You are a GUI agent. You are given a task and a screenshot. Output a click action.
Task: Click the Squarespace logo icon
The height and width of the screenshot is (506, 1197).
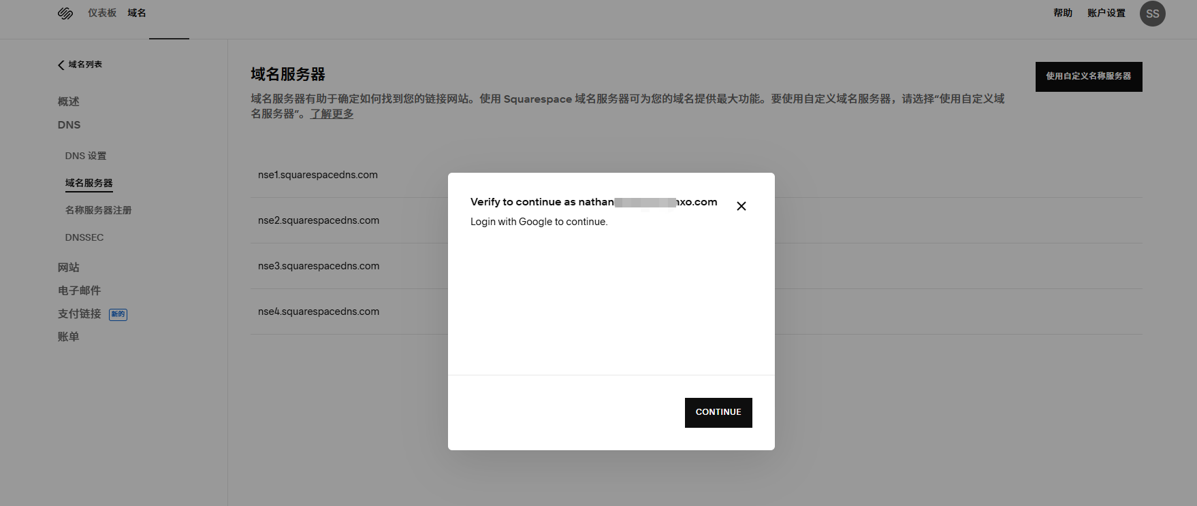tap(65, 14)
